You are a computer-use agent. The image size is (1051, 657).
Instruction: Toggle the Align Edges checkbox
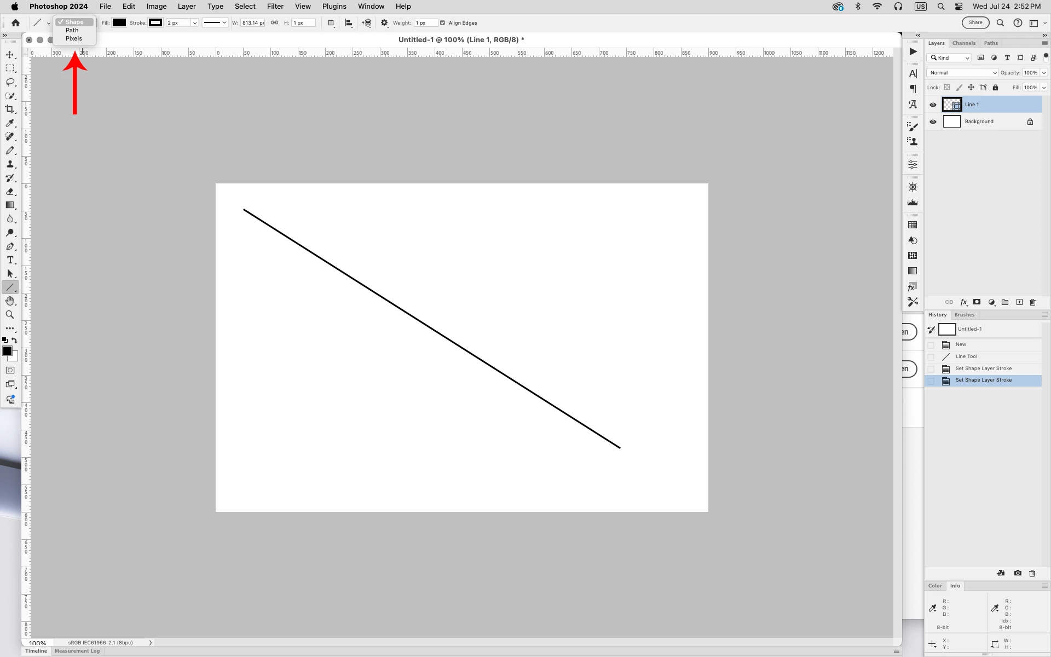(x=442, y=23)
